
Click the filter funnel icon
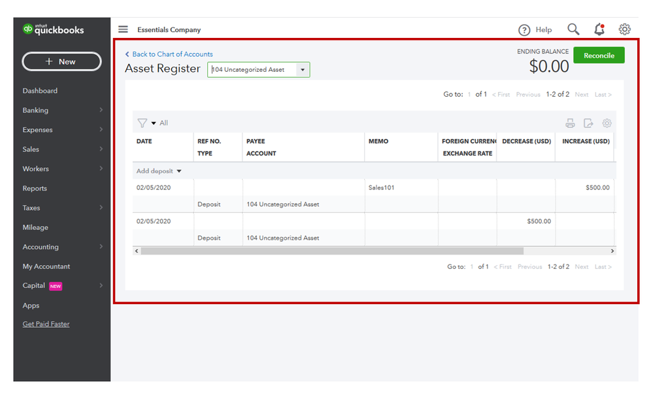click(142, 123)
